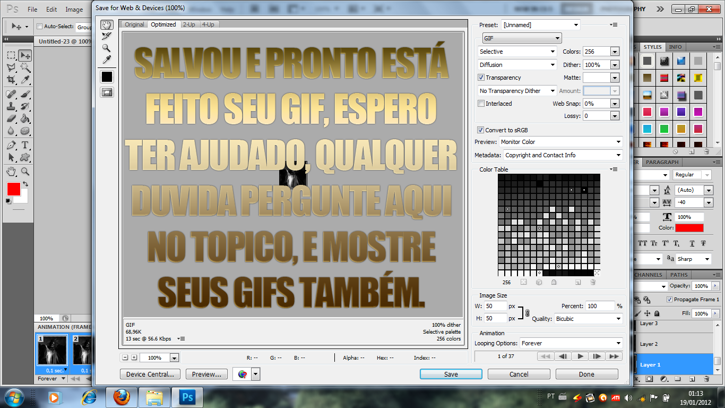Toggle Auto-Select checkbox in options bar
725x408 pixels.
(39, 27)
